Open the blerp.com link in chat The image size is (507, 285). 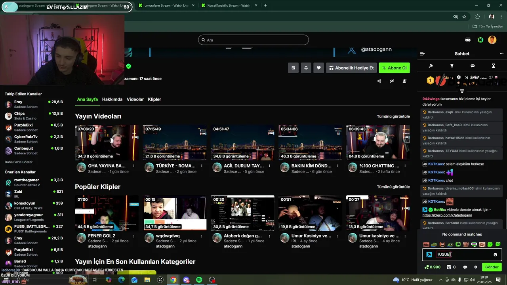[x=447, y=215]
